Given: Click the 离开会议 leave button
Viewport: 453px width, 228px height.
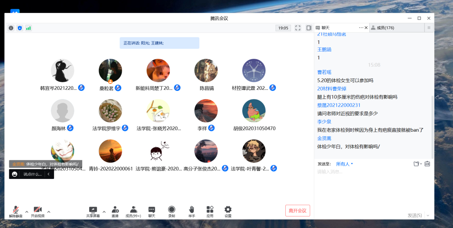Looking at the screenshot, I should click(x=298, y=210).
